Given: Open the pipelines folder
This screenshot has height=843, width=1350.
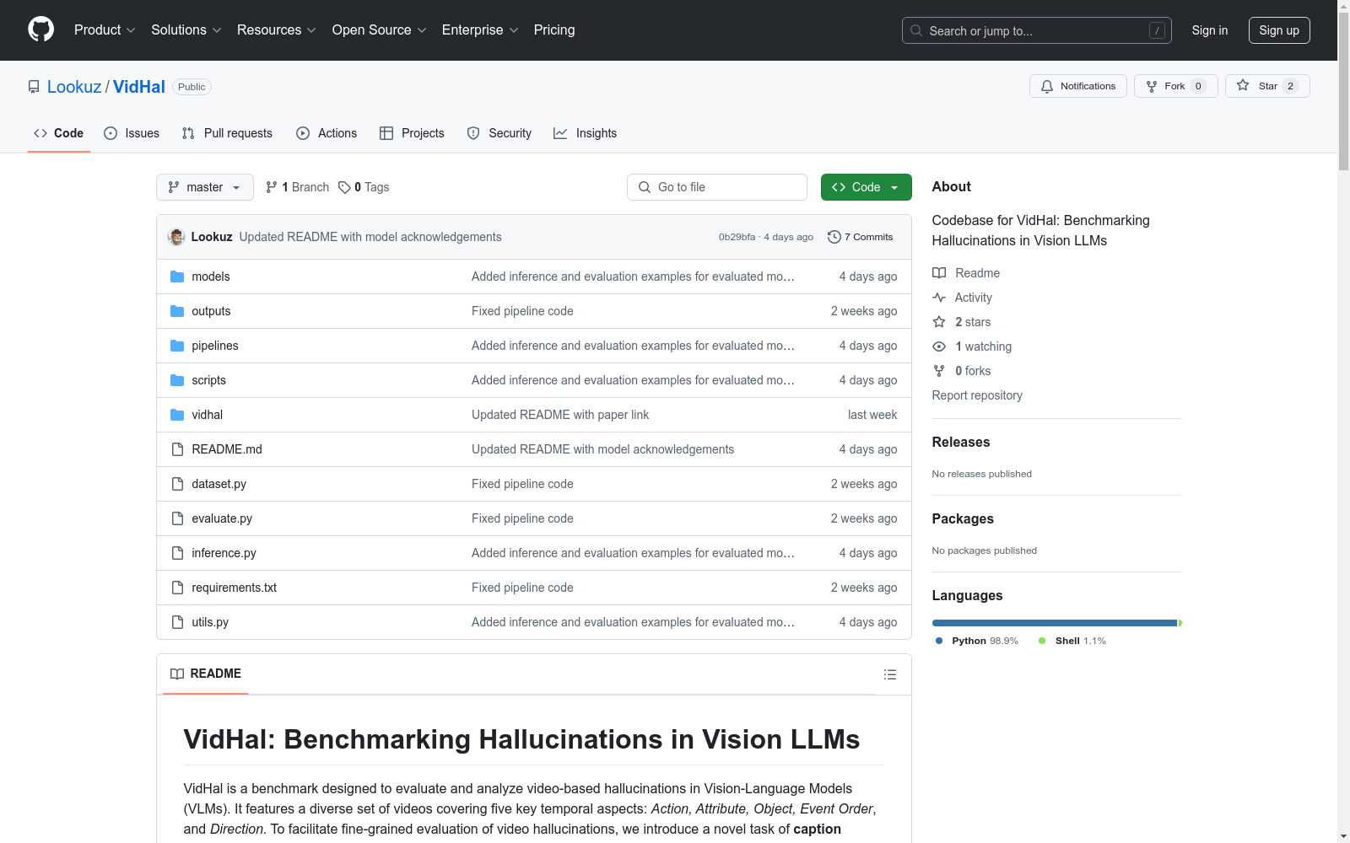Looking at the screenshot, I should coord(215,346).
